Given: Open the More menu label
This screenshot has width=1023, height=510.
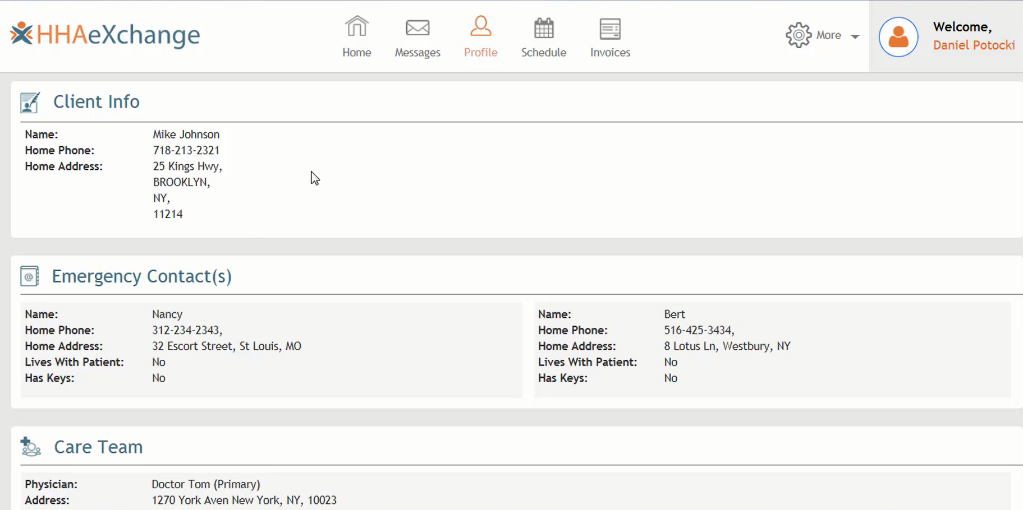Looking at the screenshot, I should (x=828, y=35).
